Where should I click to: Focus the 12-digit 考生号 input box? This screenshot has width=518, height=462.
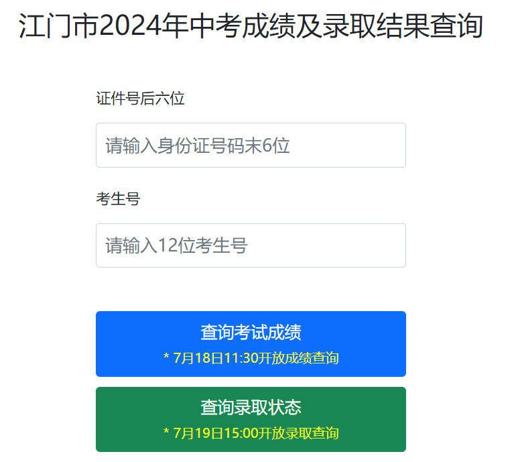[x=251, y=245]
